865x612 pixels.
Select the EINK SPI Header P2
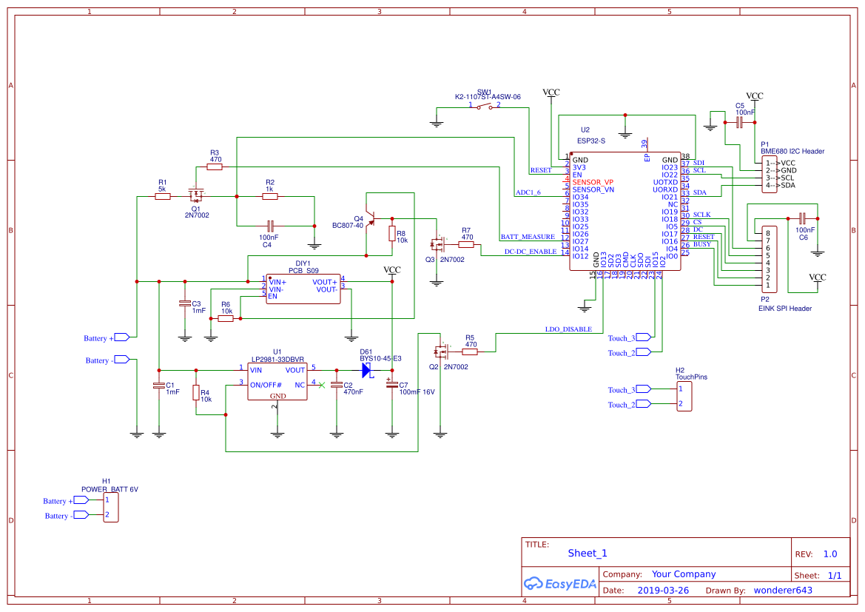771,259
